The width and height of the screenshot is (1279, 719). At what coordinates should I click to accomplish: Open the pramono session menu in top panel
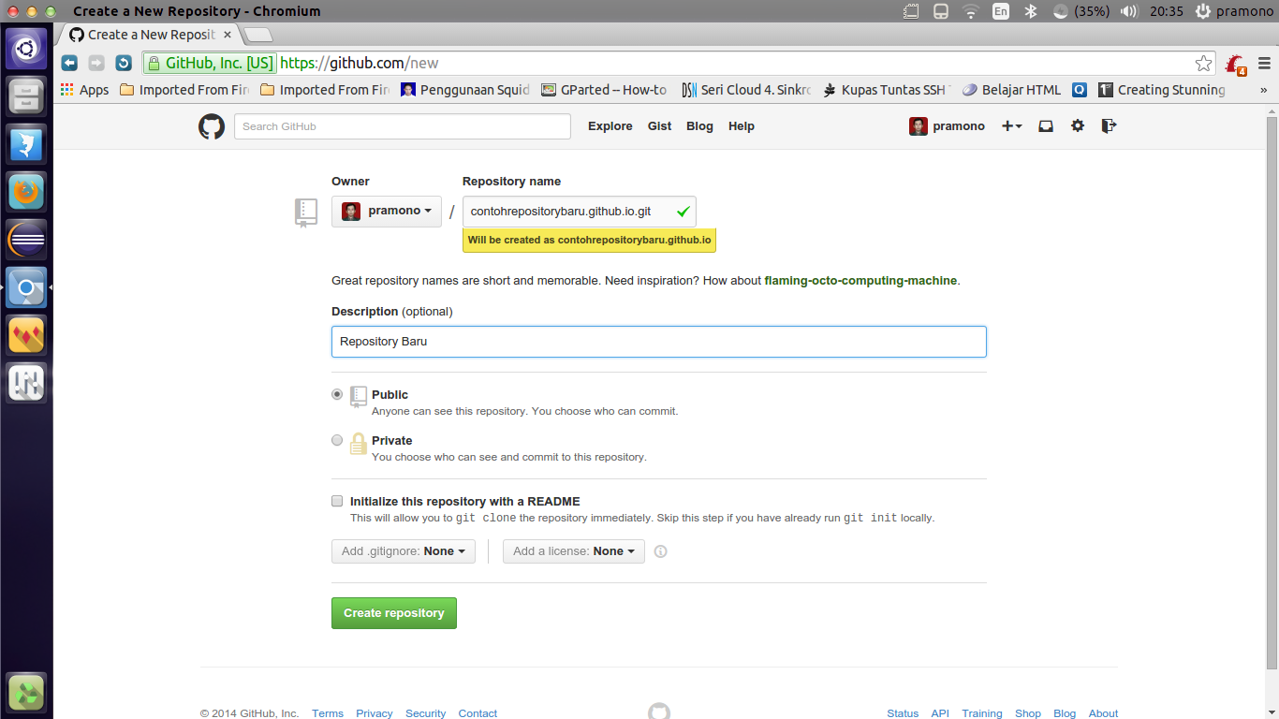click(x=1236, y=11)
